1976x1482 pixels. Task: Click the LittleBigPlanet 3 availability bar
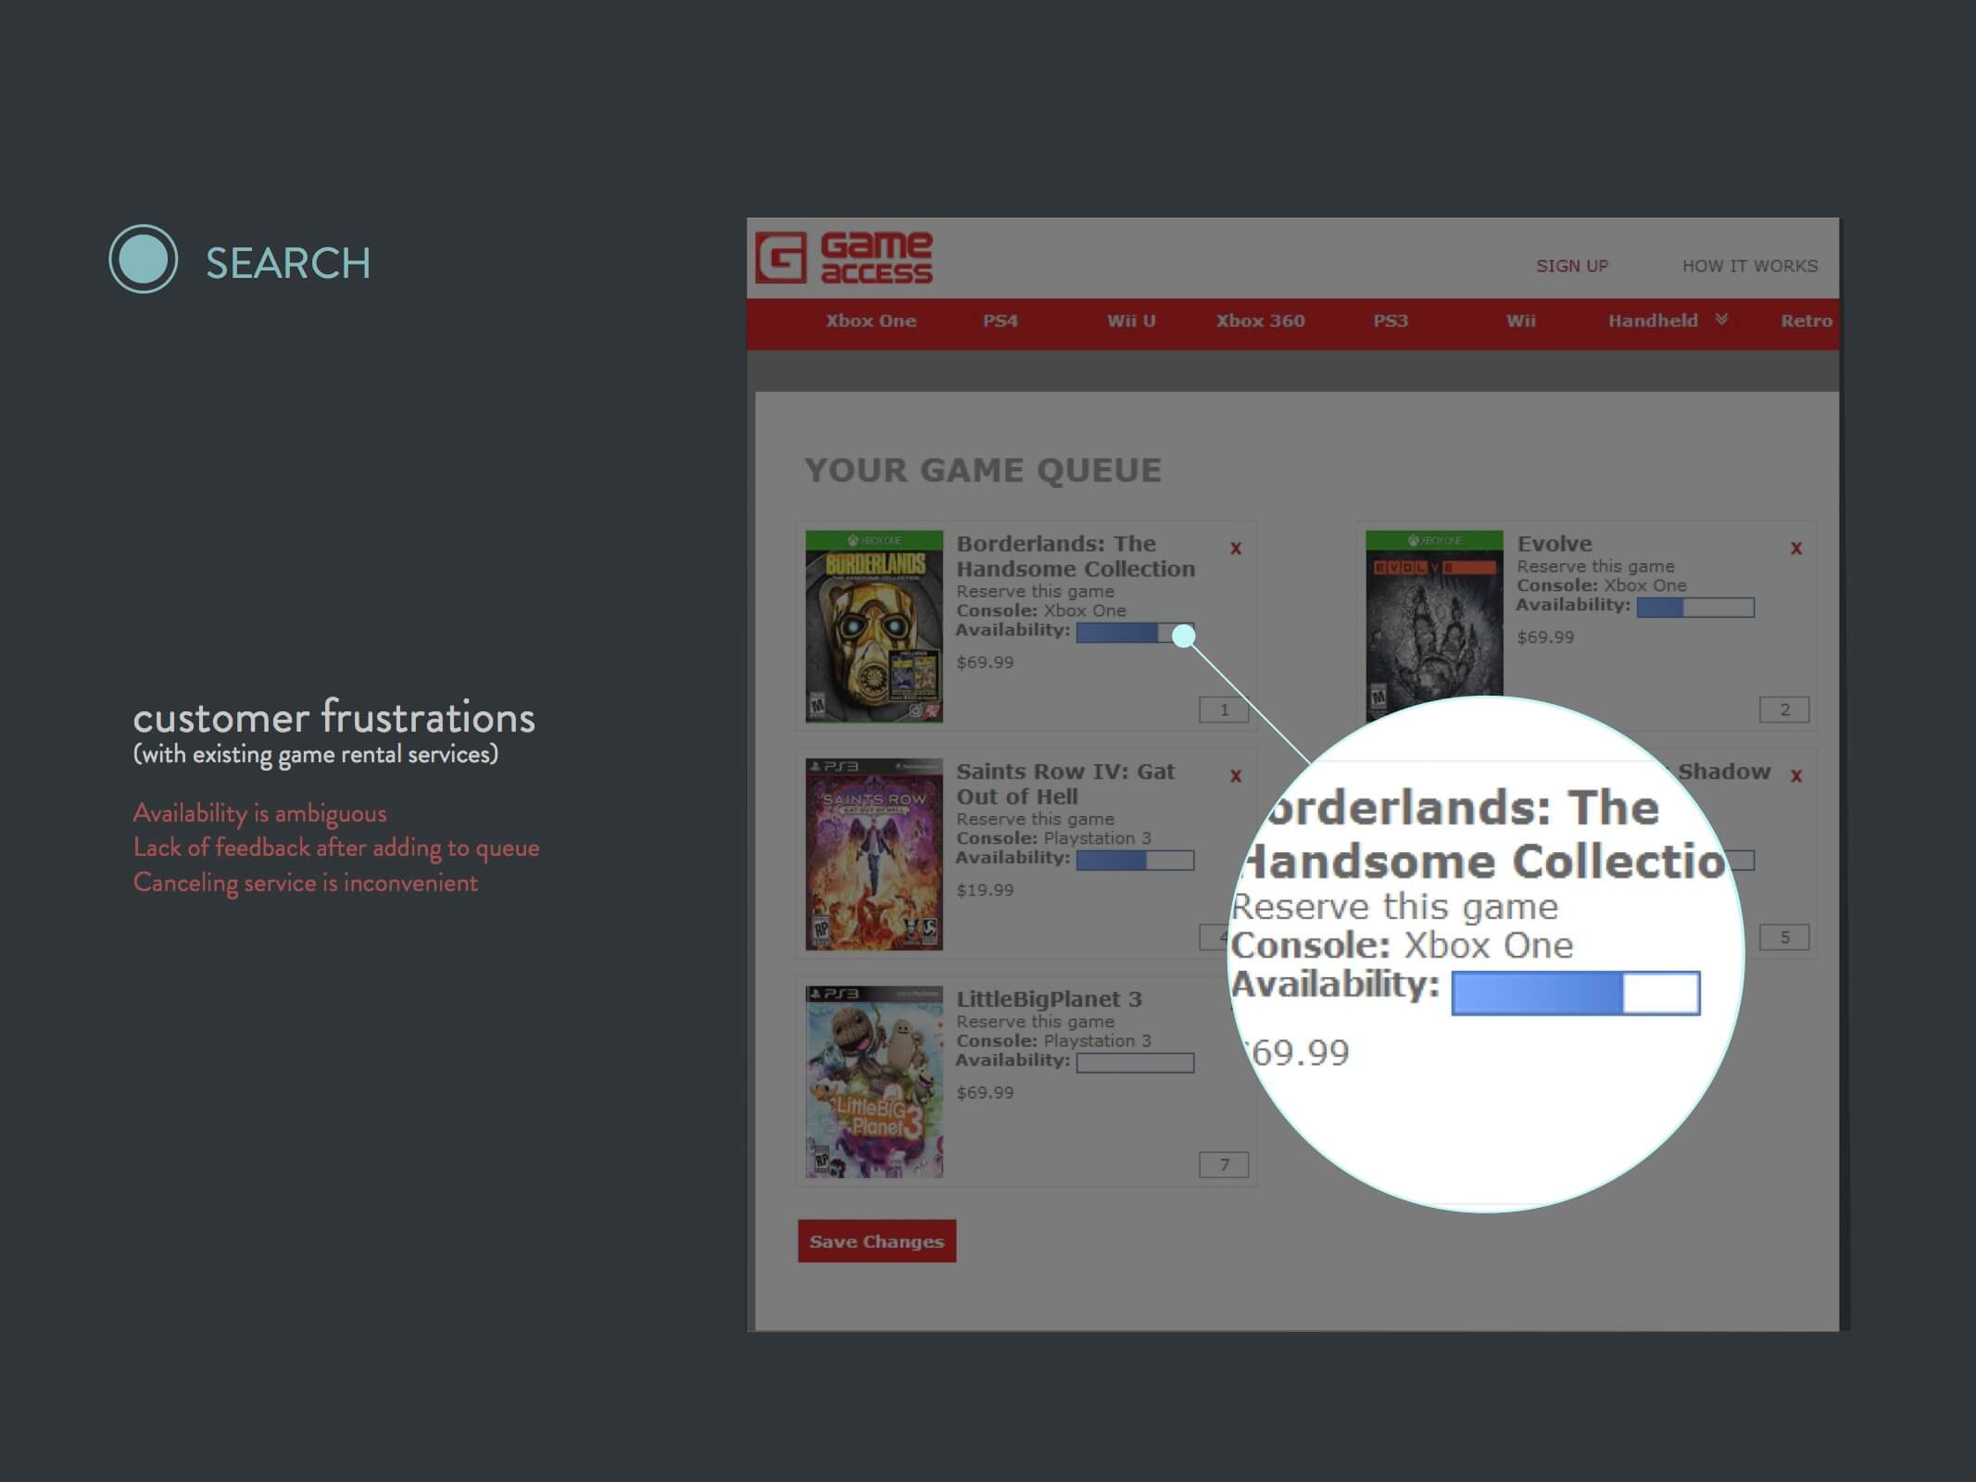pyautogui.click(x=1135, y=1063)
